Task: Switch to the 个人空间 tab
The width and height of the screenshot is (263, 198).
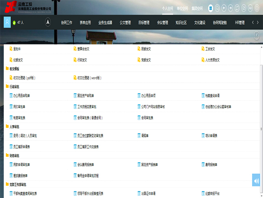Action: (167, 8)
